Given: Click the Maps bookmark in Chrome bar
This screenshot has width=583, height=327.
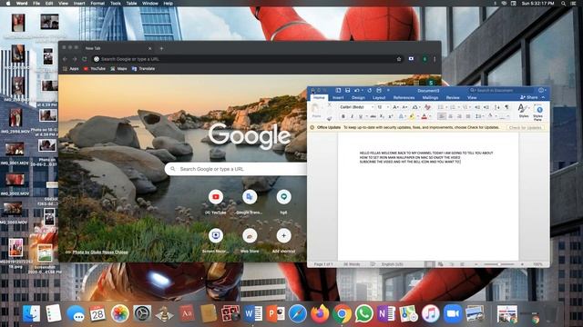Looking at the screenshot, I should 118,69.
